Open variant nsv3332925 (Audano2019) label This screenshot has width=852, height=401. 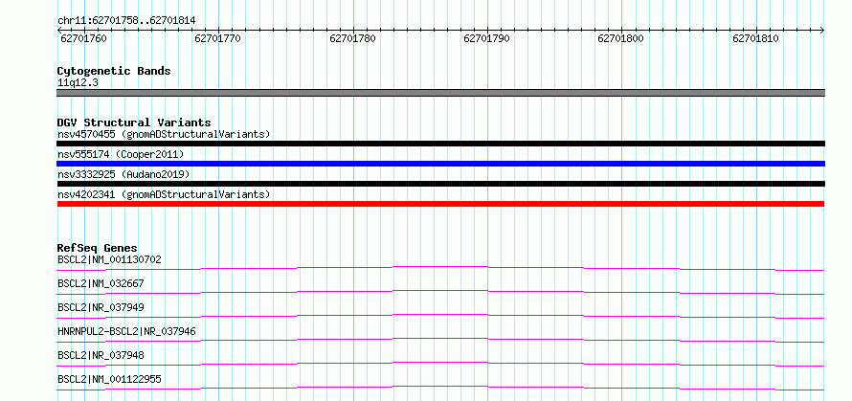(x=123, y=174)
